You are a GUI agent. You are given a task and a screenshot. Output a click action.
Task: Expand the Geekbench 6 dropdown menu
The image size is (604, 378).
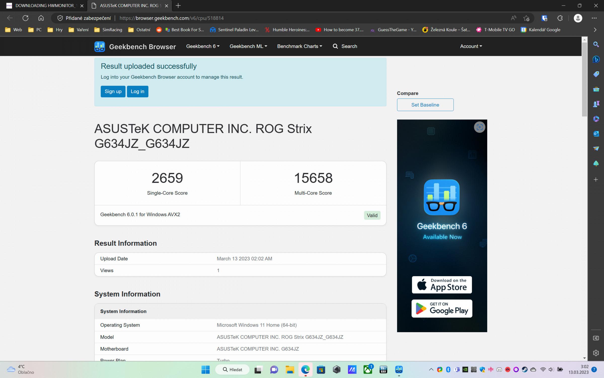[x=203, y=46]
